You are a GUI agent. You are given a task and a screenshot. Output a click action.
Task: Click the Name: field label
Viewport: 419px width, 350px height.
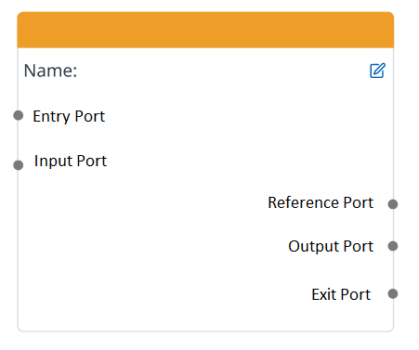(50, 71)
